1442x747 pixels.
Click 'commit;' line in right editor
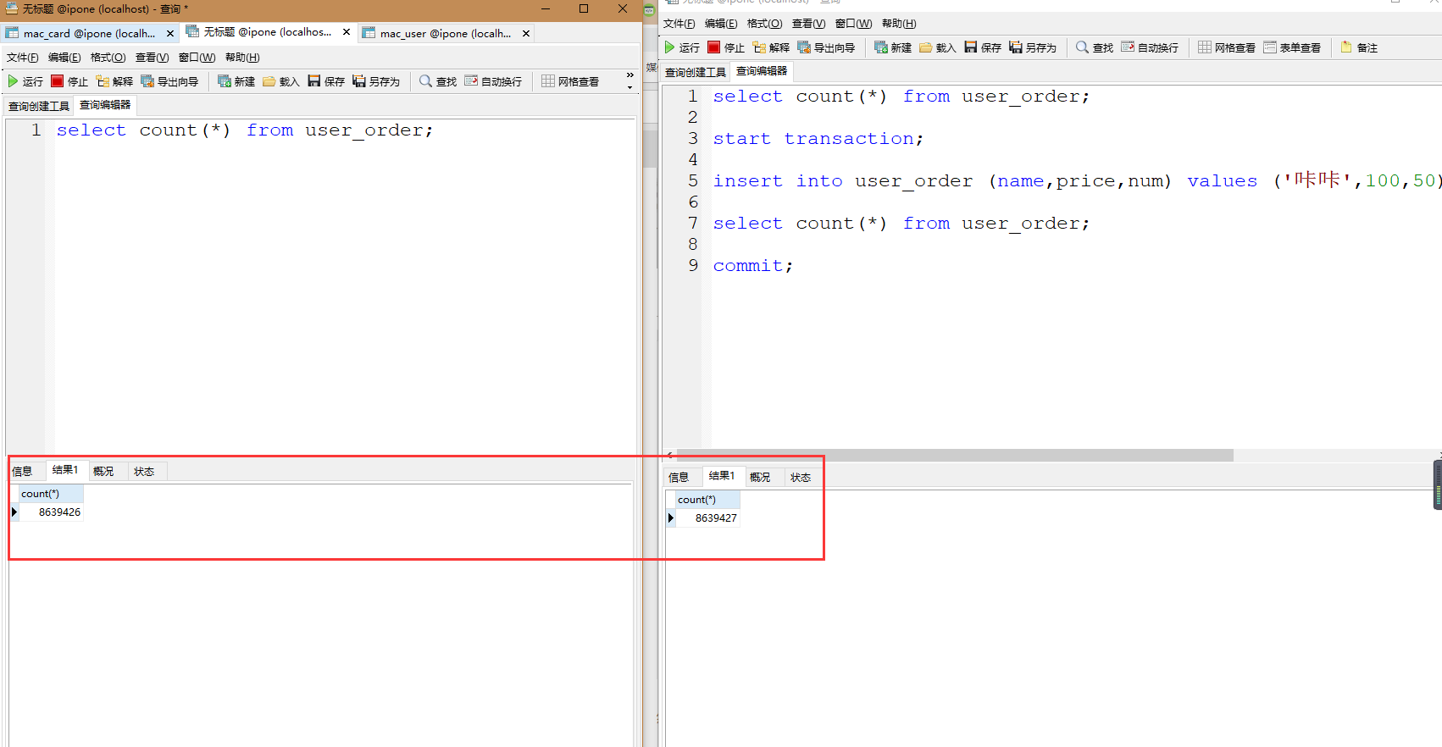coord(753,266)
